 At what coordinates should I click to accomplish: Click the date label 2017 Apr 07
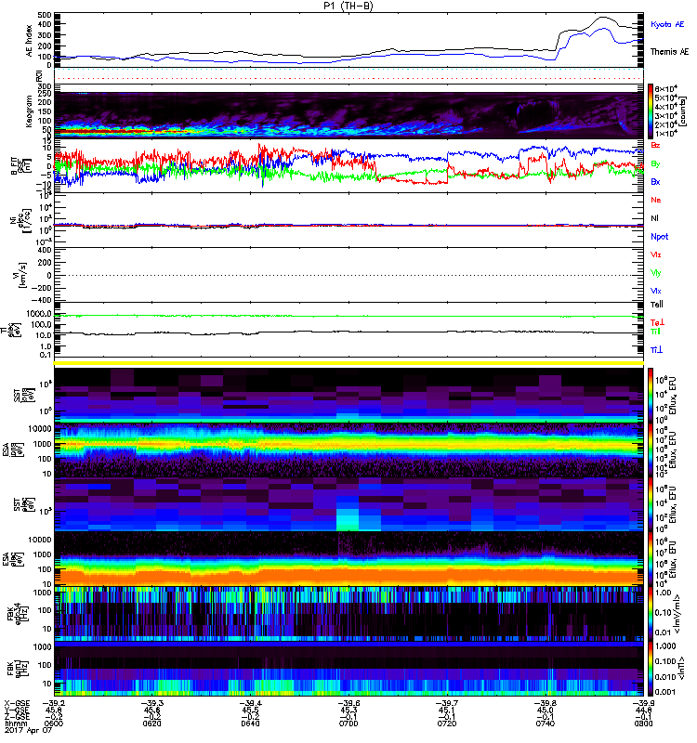click(x=28, y=730)
